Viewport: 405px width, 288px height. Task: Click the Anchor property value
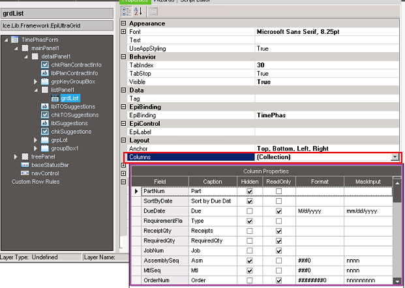point(293,149)
